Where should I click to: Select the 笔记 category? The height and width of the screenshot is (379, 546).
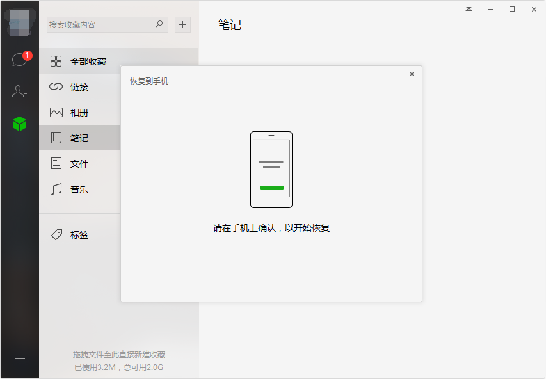[80, 138]
